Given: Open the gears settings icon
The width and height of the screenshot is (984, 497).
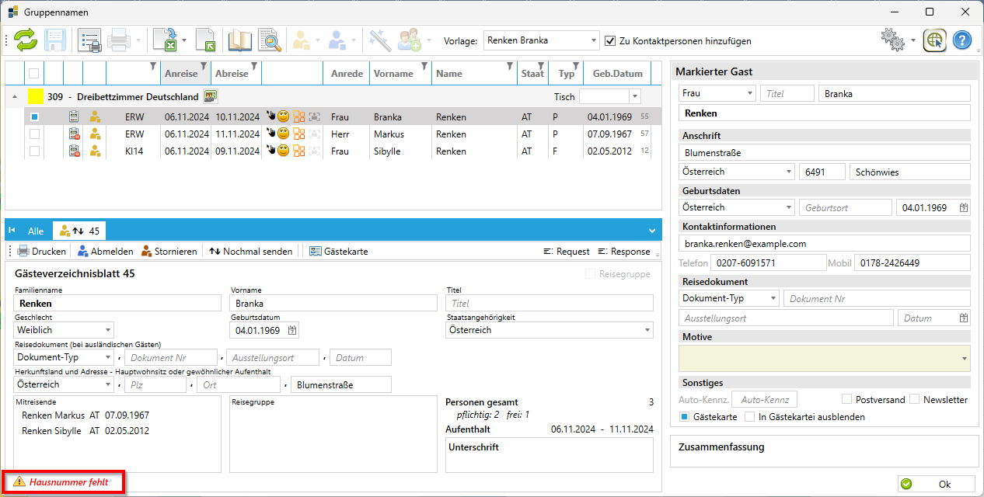Looking at the screenshot, I should click(x=893, y=40).
